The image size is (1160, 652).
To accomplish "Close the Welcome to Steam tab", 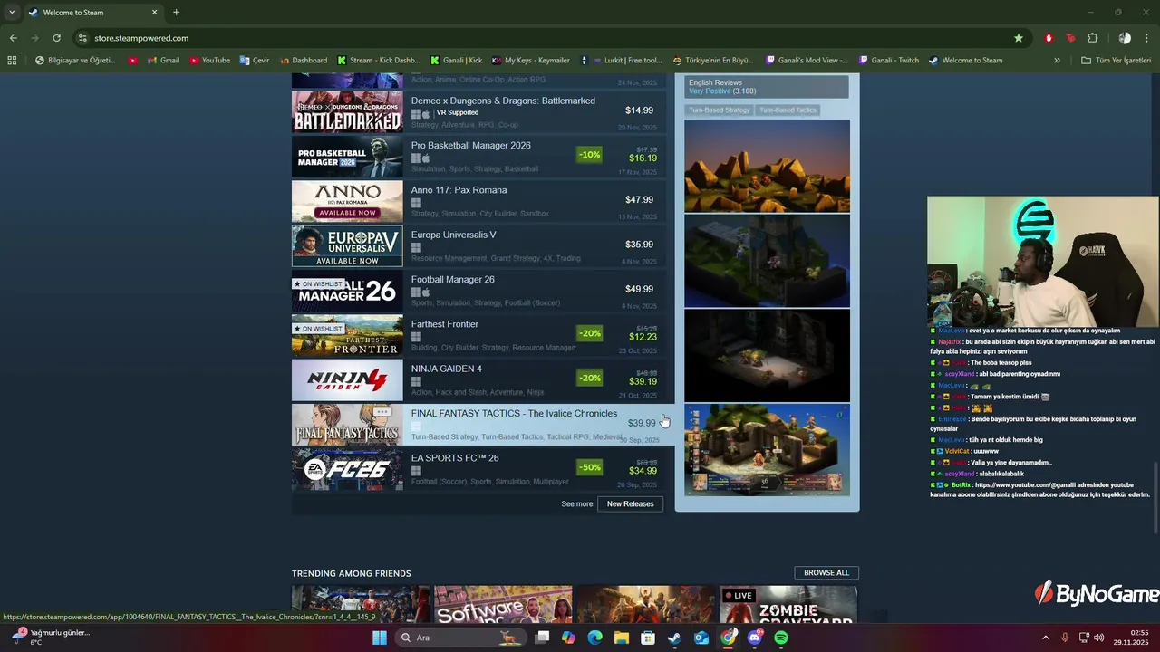I will 154,13.
